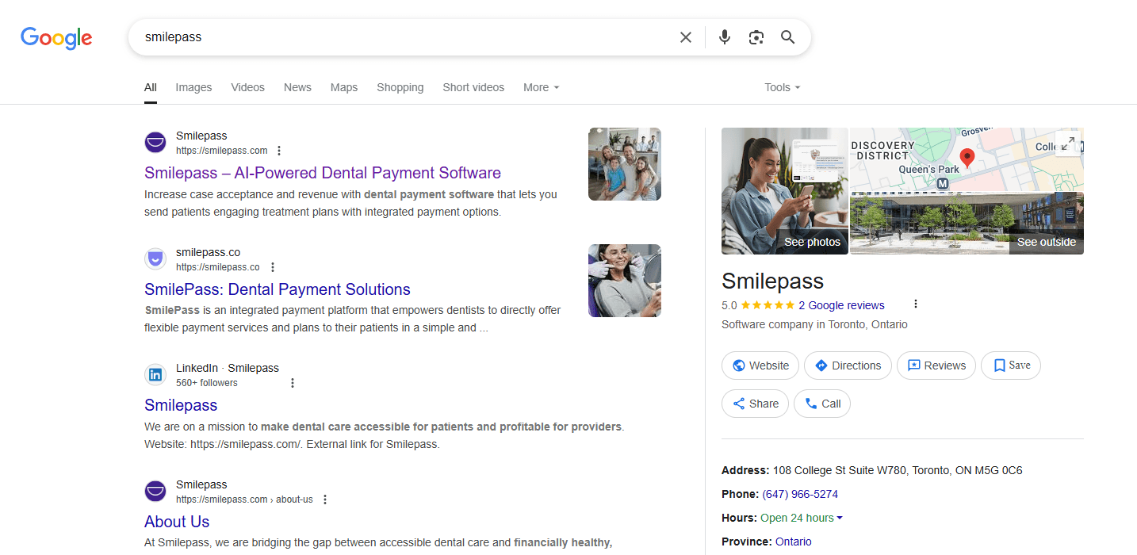Expand the Open 24 hours details
Screen dimensions: 1137x555
(801, 517)
